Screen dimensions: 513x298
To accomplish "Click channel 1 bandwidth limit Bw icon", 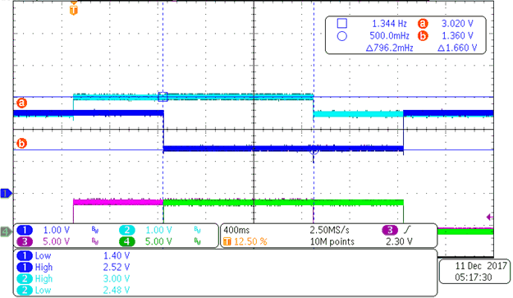I will point(95,231).
